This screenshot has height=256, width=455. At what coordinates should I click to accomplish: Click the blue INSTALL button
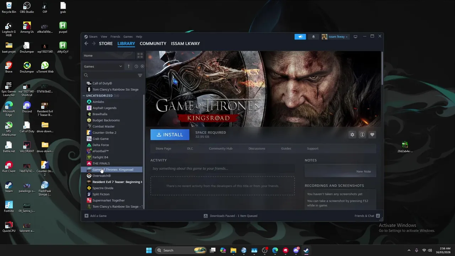pos(170,135)
